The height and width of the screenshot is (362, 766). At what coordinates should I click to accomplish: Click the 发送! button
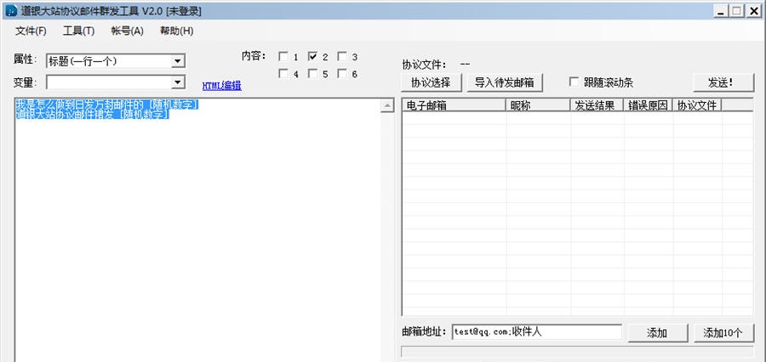(x=723, y=82)
